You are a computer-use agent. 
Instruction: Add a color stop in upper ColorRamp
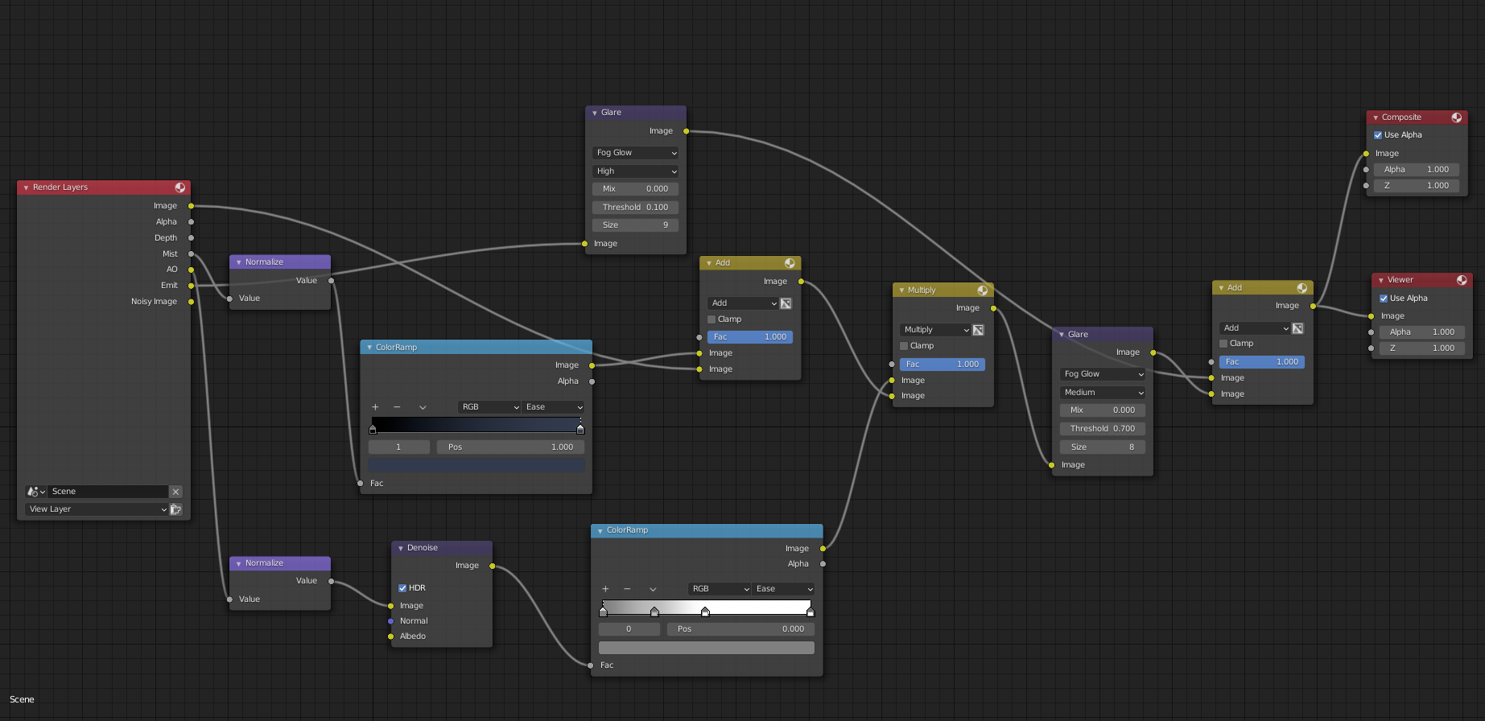tap(375, 407)
